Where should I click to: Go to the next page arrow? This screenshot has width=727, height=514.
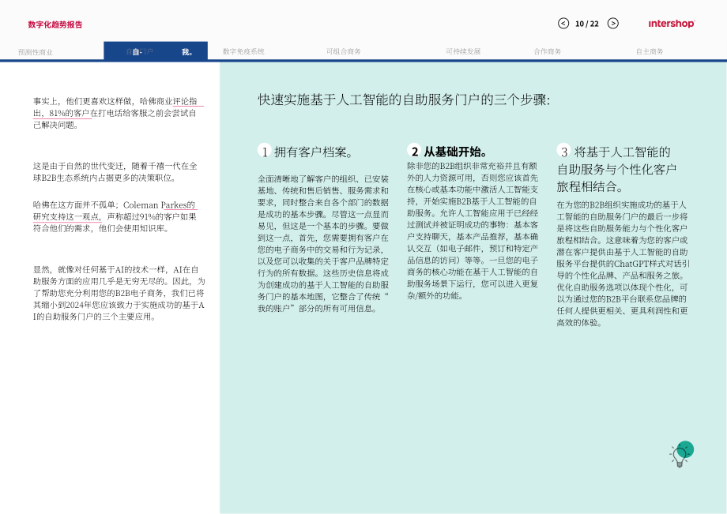point(613,23)
